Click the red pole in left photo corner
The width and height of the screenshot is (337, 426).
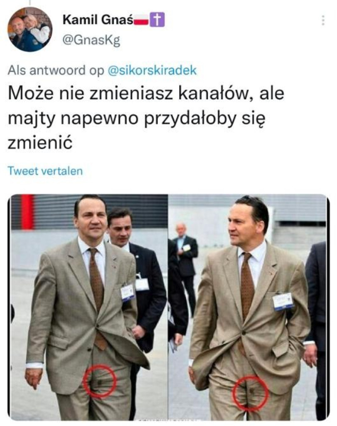click(27, 212)
